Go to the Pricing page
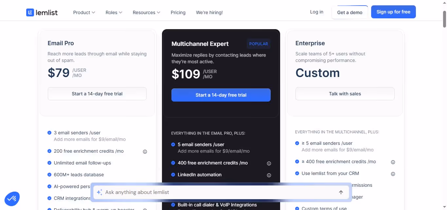The image size is (447, 210). point(178,12)
